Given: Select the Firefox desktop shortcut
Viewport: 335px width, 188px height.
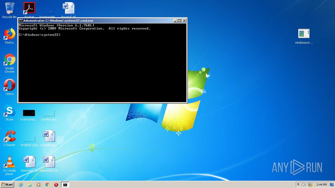Looking at the screenshot, I should [9, 36].
